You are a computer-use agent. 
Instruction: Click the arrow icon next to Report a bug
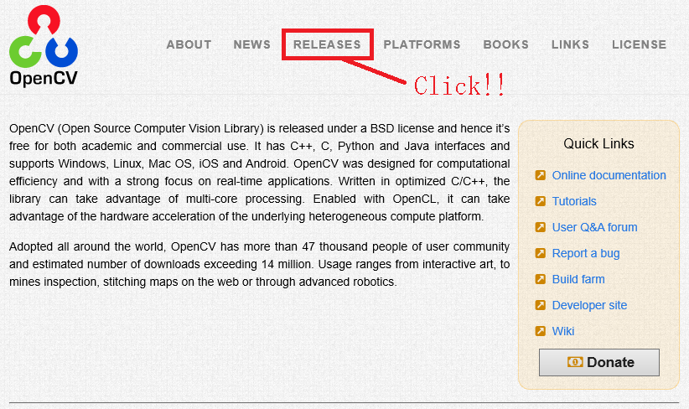pyautogui.click(x=541, y=253)
